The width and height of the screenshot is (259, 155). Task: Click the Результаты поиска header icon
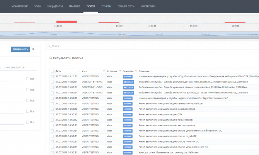(x=51, y=58)
